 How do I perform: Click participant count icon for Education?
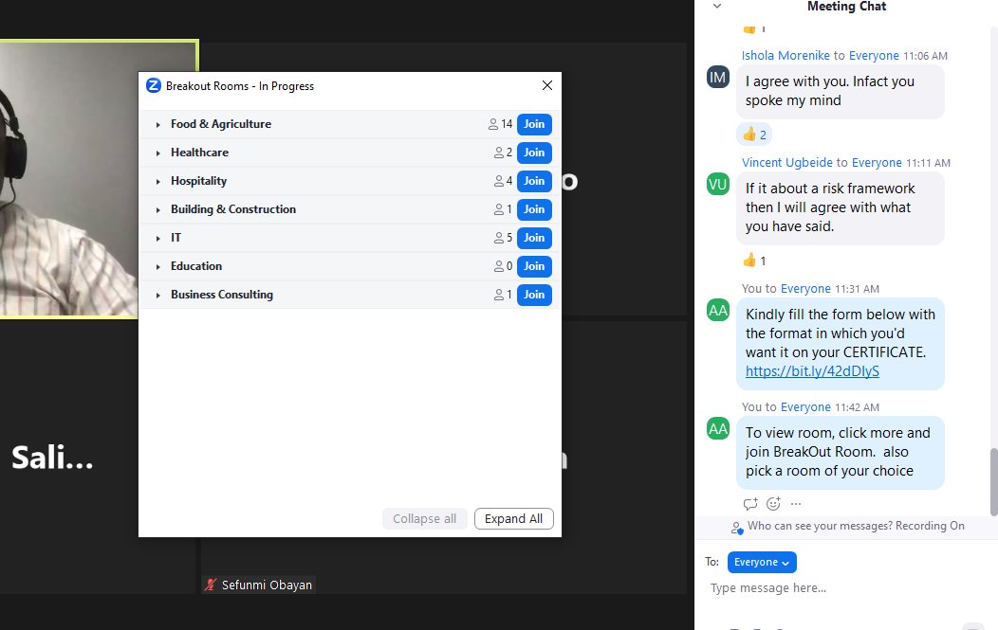(x=499, y=266)
